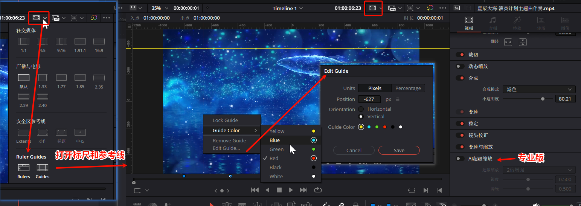Open Guide Color submenu
Viewport: 581px width, 206px height.
(x=232, y=130)
